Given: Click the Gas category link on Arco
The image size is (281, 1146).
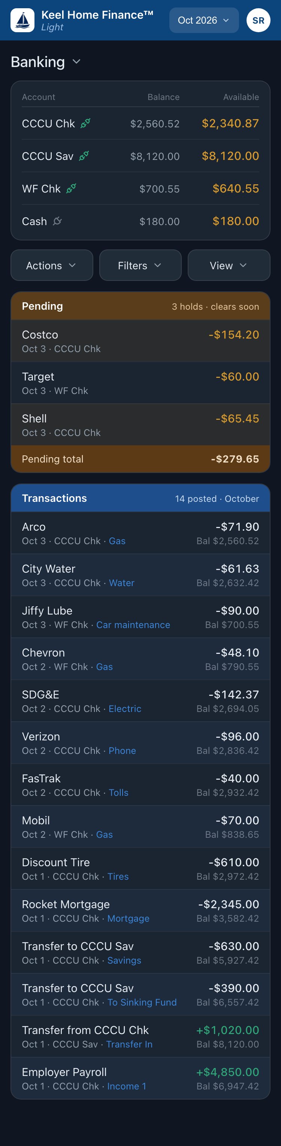Looking at the screenshot, I should pos(117,541).
